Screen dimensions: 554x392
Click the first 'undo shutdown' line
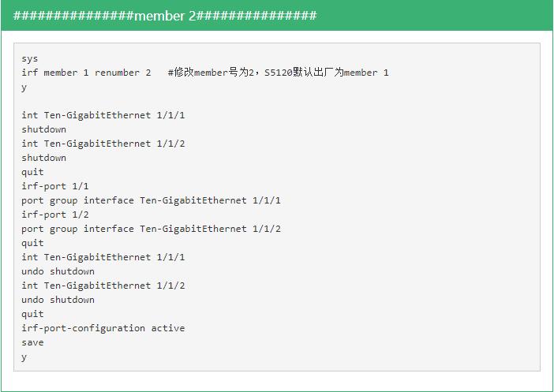[58, 271]
